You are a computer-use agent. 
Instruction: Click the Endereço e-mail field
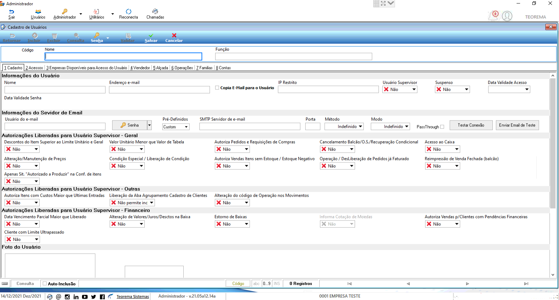(x=159, y=90)
